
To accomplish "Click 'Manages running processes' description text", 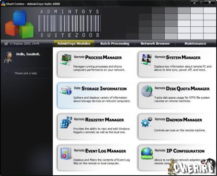I will click(x=99, y=68).
